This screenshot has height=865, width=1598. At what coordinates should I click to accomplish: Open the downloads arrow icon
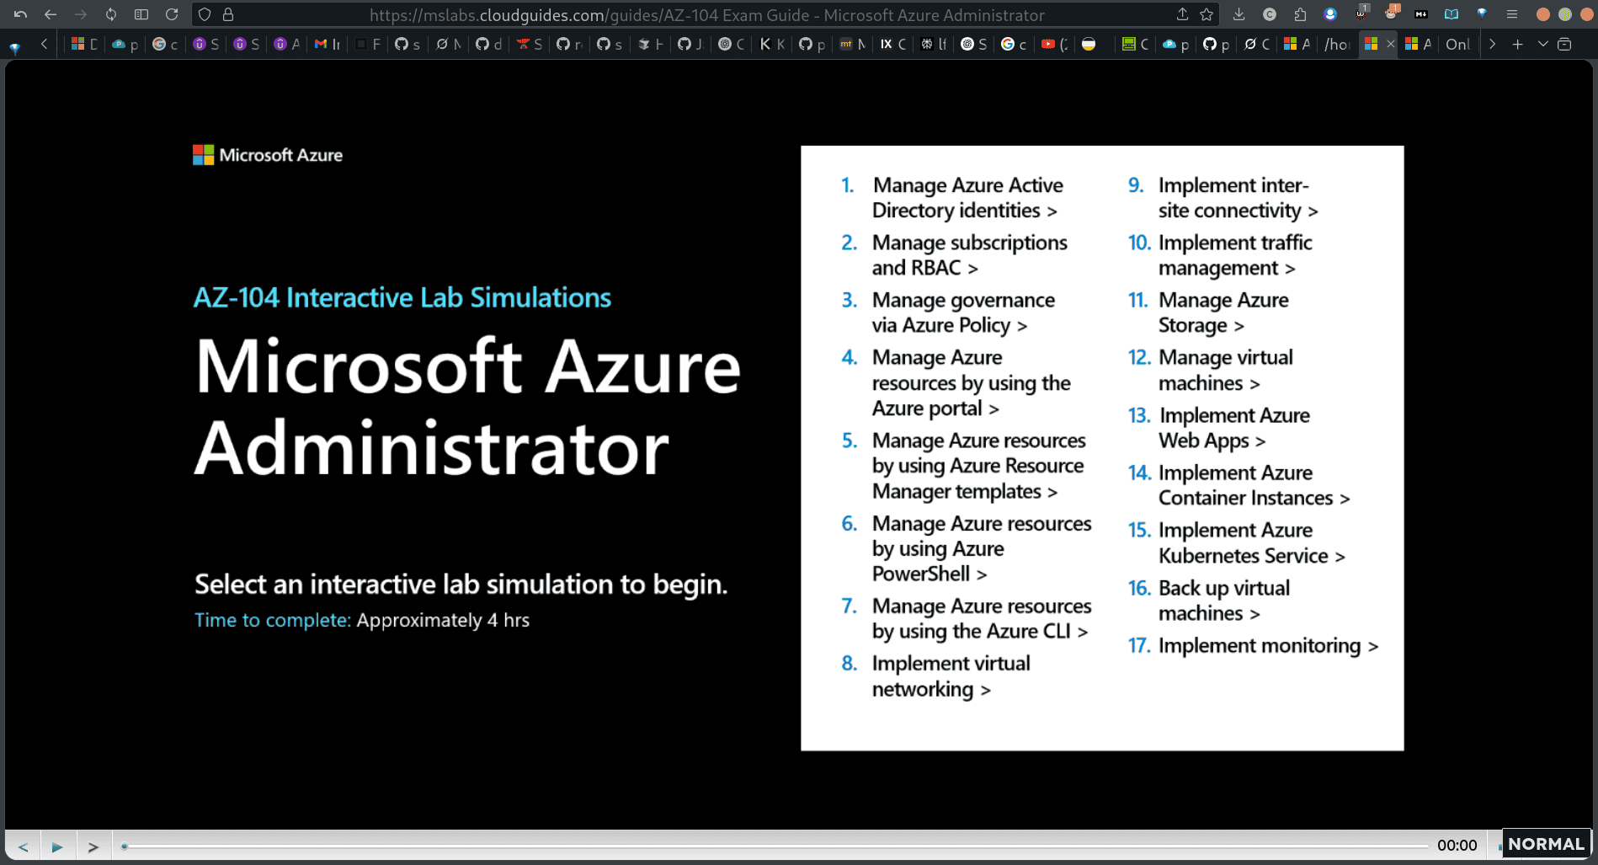click(x=1238, y=14)
